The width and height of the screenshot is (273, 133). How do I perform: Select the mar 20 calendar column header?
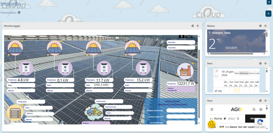tap(237, 84)
